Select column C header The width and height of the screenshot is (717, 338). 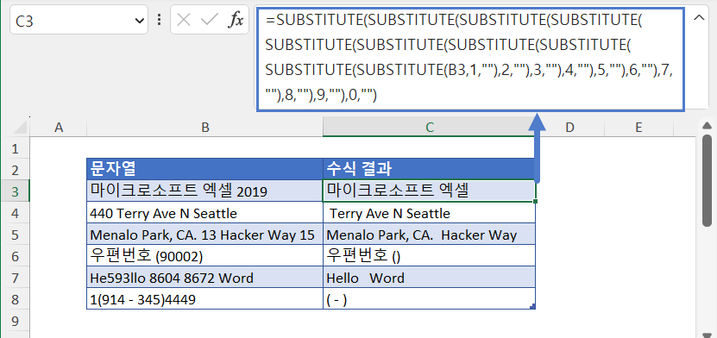pos(430,128)
